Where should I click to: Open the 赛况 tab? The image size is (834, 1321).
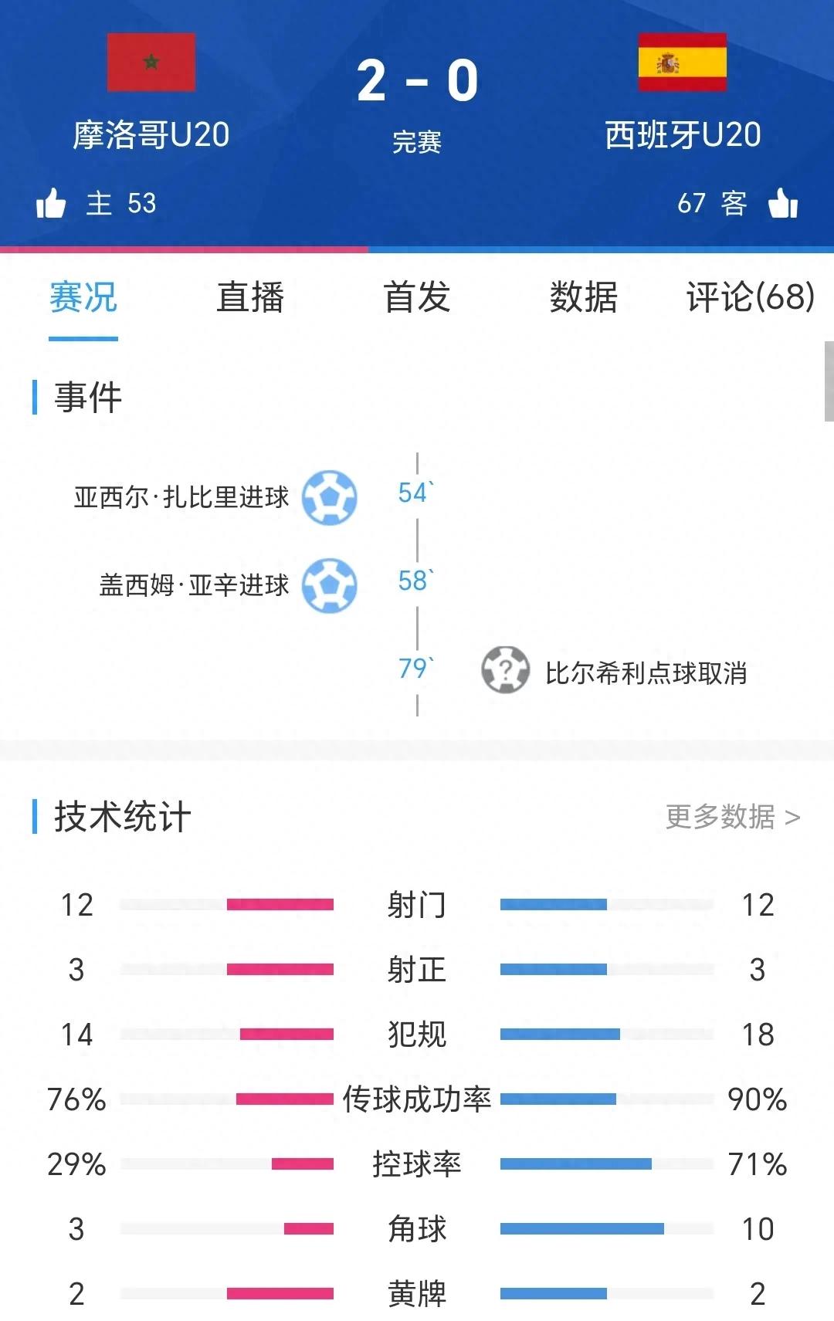tap(83, 297)
